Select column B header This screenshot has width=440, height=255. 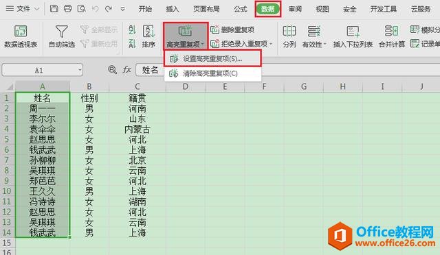(89, 86)
